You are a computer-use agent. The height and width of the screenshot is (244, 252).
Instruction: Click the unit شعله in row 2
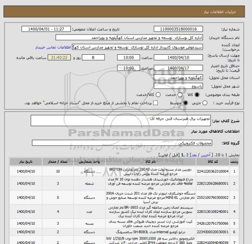coord(89,184)
